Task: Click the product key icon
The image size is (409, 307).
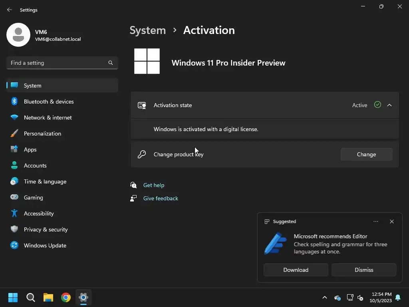Action: (142, 154)
